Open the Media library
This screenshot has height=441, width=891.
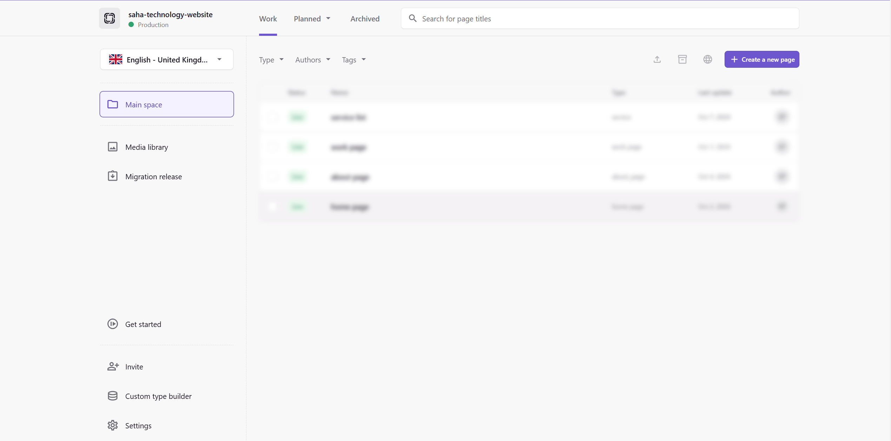tap(146, 147)
